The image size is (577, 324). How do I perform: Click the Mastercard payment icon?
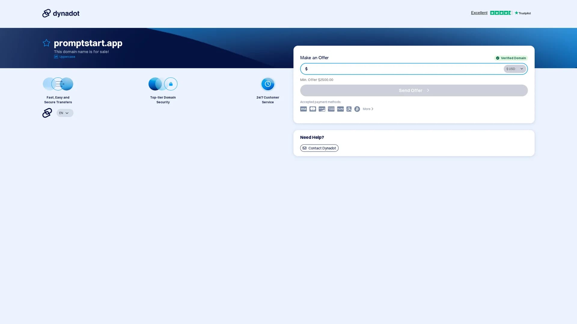313,109
